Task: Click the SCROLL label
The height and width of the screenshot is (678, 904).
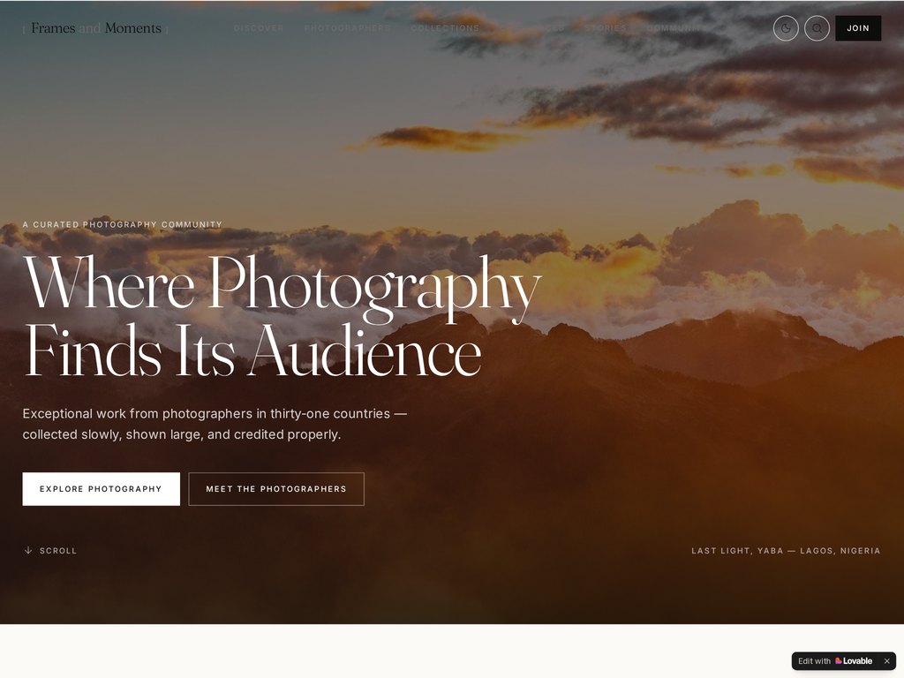Action: click(x=58, y=551)
